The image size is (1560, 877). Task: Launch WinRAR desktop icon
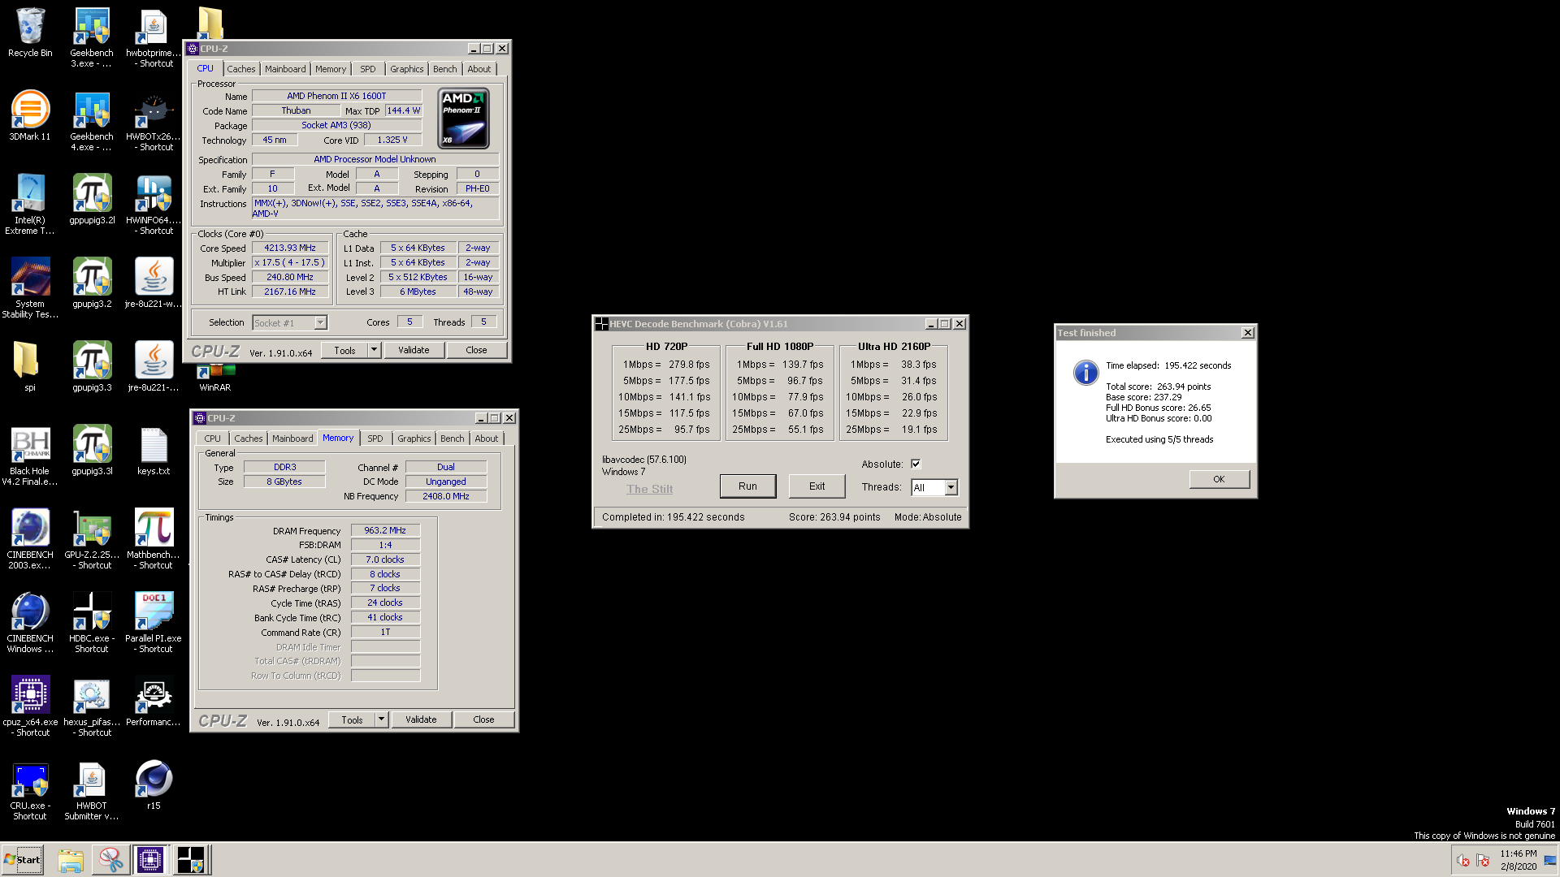pos(215,378)
